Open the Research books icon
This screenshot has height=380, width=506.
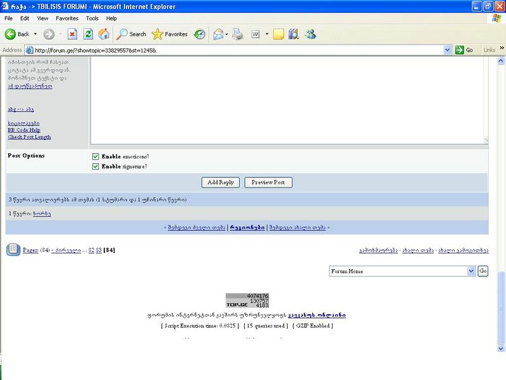click(x=293, y=34)
